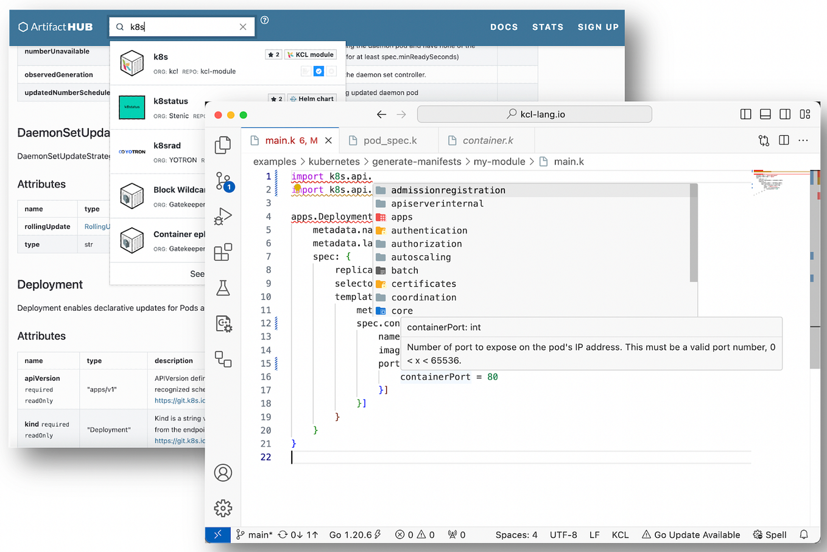Open the Manage settings gear in VS Code
Viewport: 827px width, 552px height.
pyautogui.click(x=223, y=508)
